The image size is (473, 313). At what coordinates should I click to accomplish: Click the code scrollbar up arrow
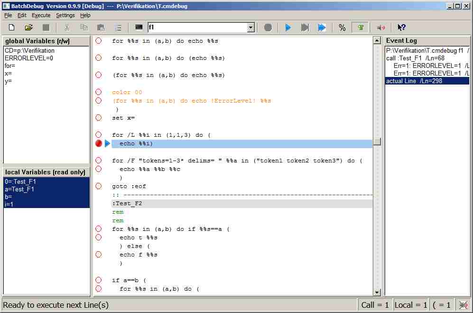pyautogui.click(x=377, y=40)
